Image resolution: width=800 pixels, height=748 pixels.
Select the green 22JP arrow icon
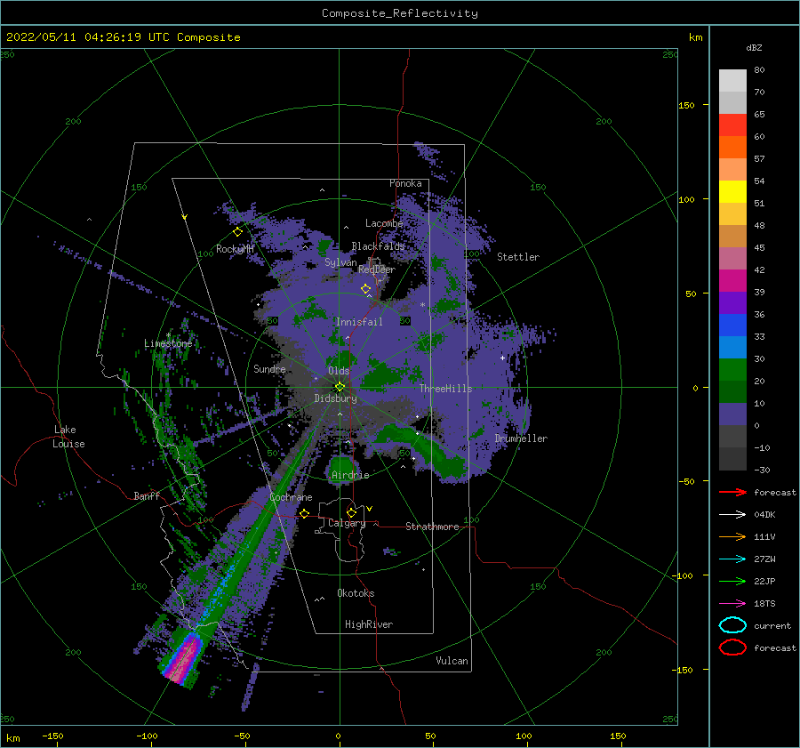[x=732, y=581]
